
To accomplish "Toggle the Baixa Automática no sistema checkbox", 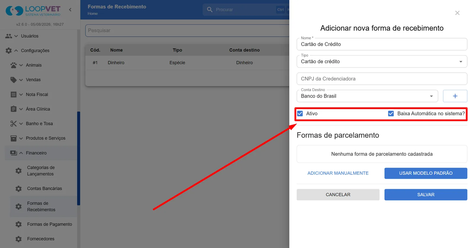I will pos(391,114).
